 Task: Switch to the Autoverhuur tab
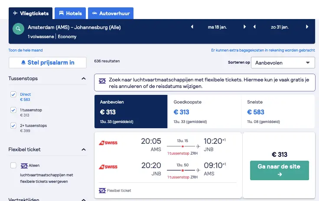click(x=111, y=13)
